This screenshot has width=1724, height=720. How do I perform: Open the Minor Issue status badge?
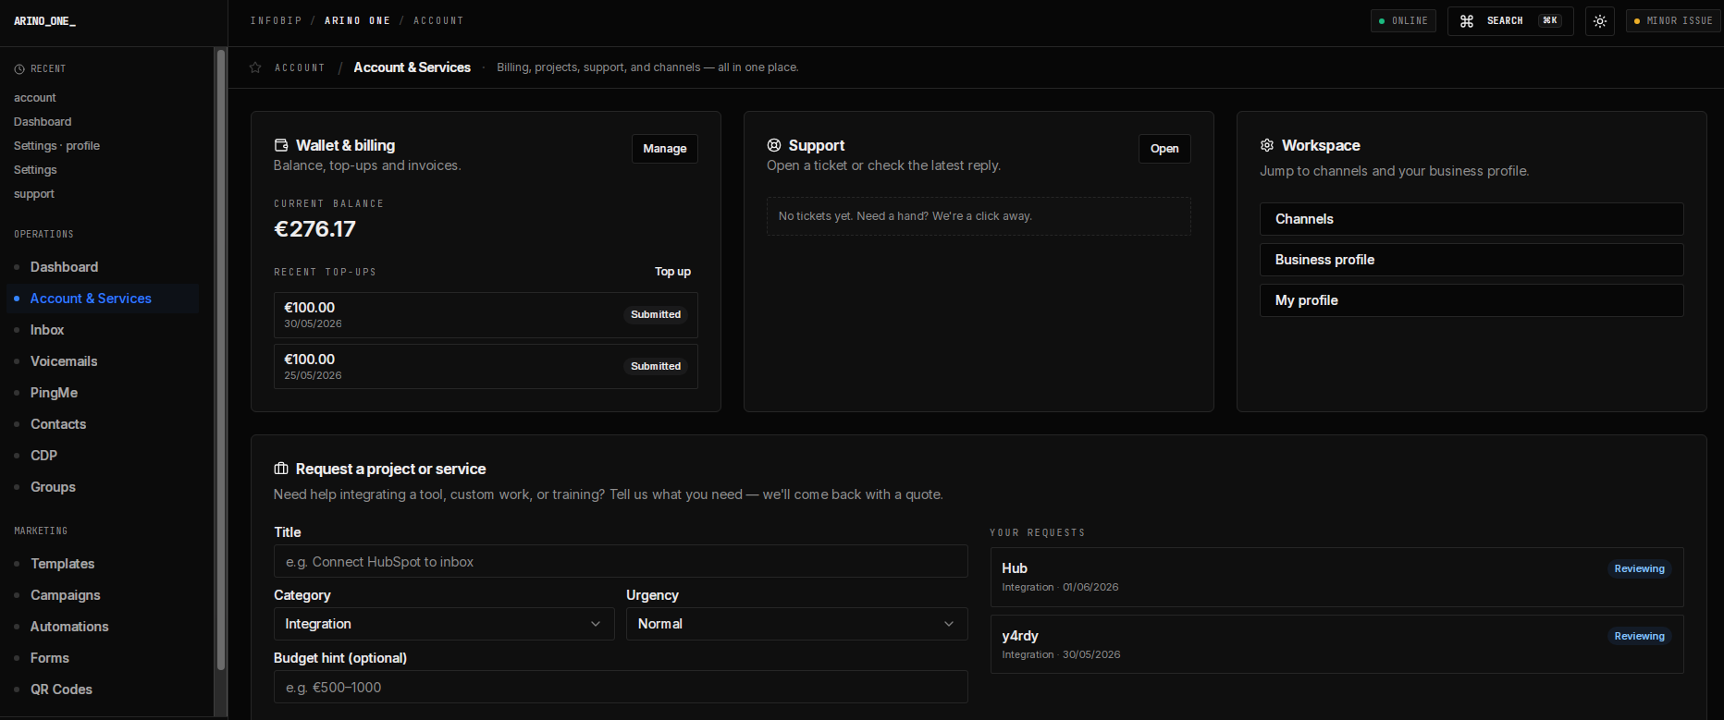click(x=1672, y=20)
